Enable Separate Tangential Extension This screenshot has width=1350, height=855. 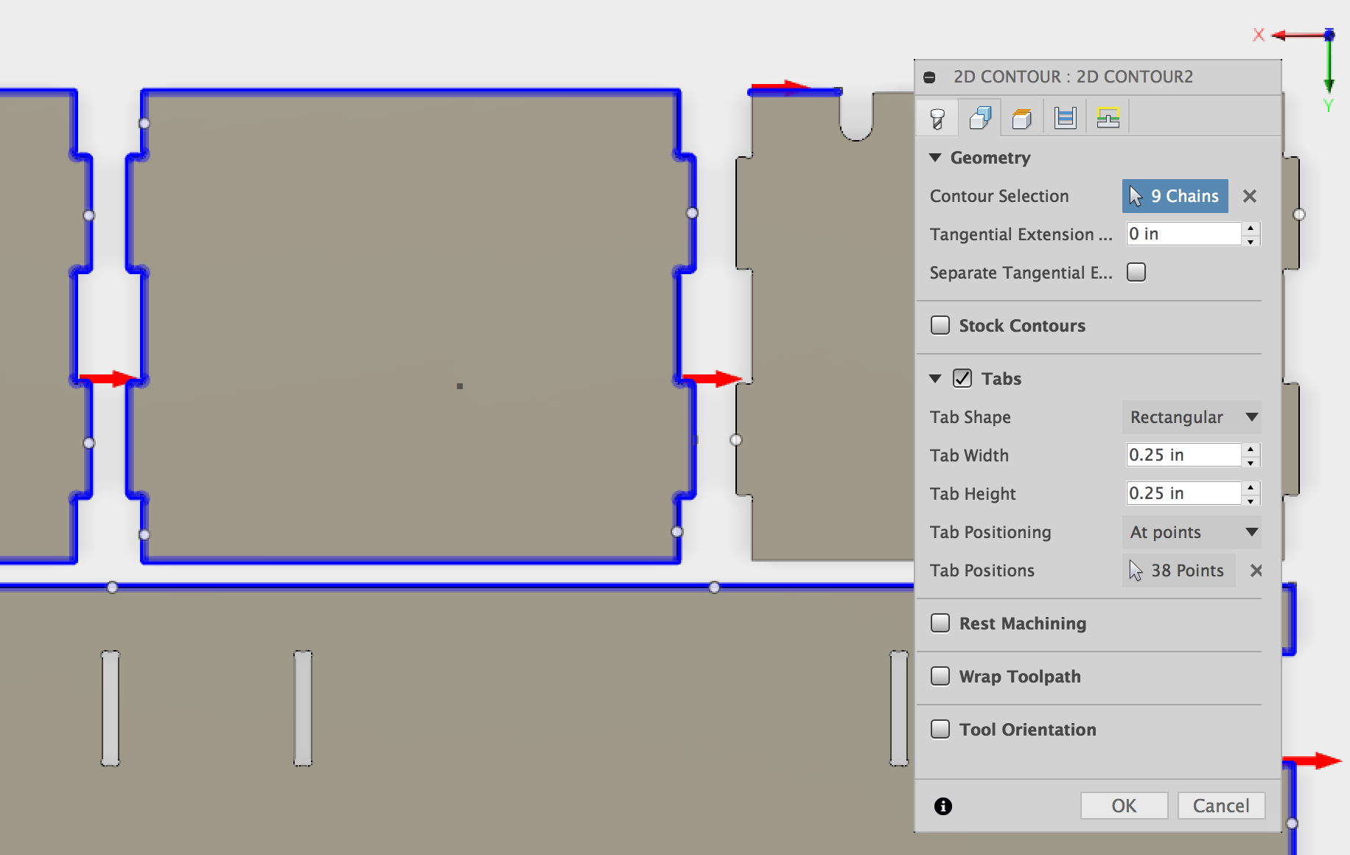click(x=1136, y=272)
